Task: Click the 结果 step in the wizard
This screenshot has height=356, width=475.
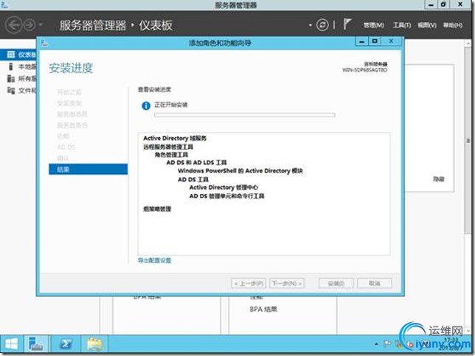Action: [89, 170]
